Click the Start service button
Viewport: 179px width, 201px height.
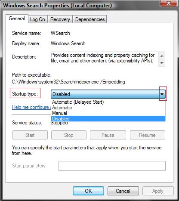click(30, 135)
